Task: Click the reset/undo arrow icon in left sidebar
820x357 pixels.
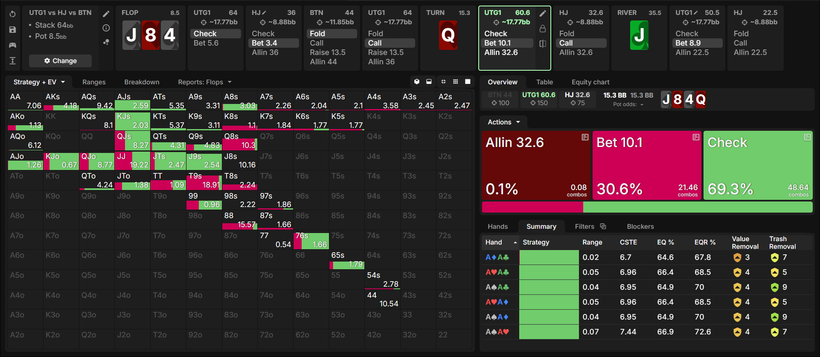Action: point(13,14)
